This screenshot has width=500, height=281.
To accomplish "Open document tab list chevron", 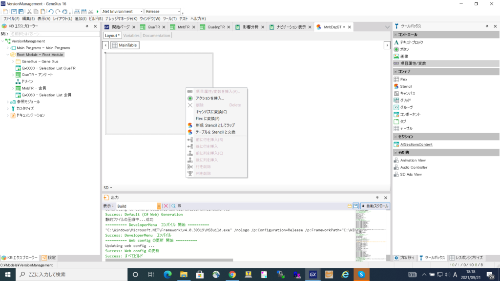I will 387,27.
